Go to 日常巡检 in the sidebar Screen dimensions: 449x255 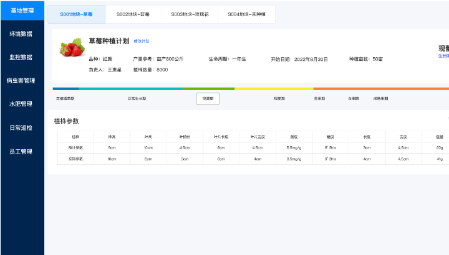[x=21, y=127]
